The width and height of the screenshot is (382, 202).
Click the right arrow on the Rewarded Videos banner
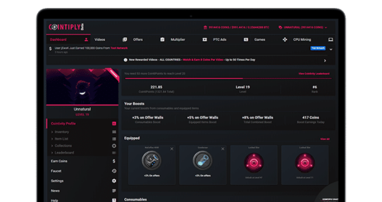(325, 60)
